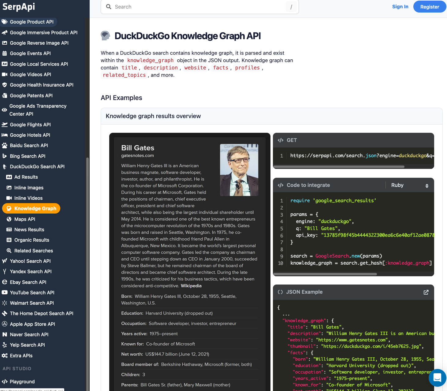Click the Register button

point(430,7)
